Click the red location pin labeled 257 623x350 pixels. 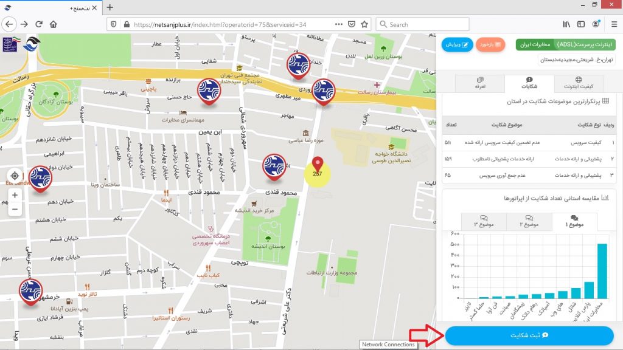(x=317, y=165)
